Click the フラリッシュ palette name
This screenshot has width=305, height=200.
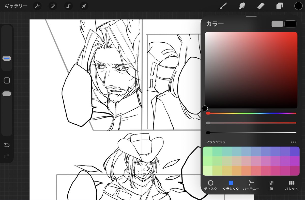(x=216, y=142)
